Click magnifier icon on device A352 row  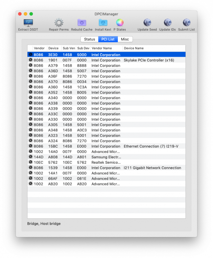[31, 92]
